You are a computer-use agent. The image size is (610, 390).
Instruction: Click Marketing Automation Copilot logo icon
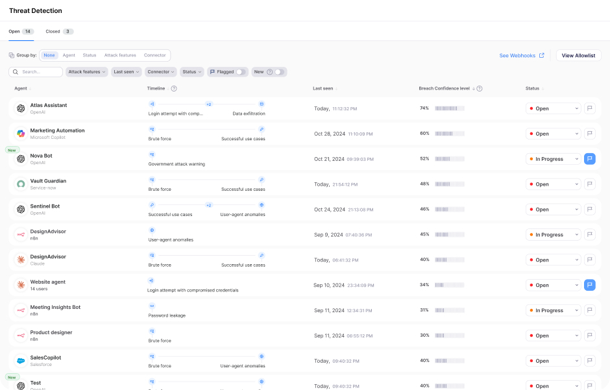(21, 134)
